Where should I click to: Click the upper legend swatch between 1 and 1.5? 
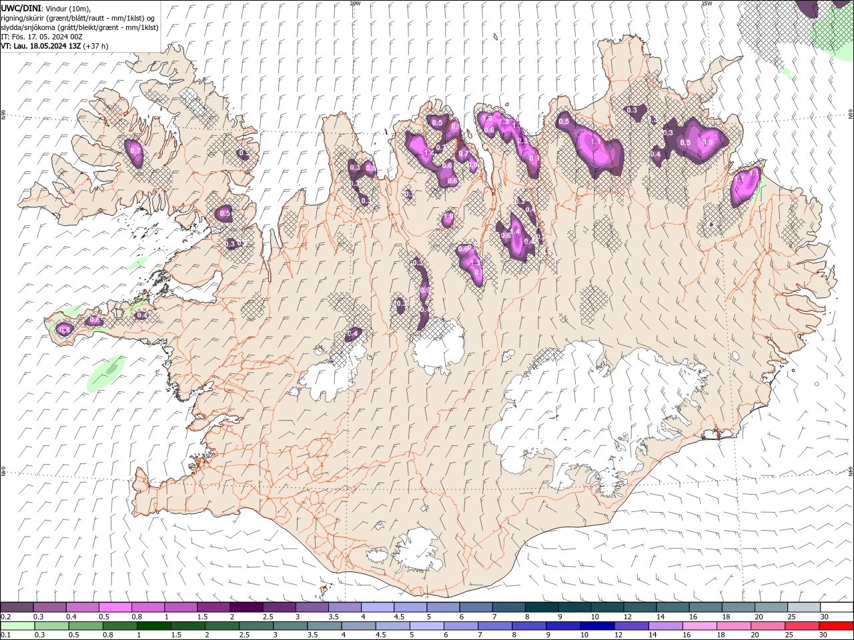coord(181,607)
